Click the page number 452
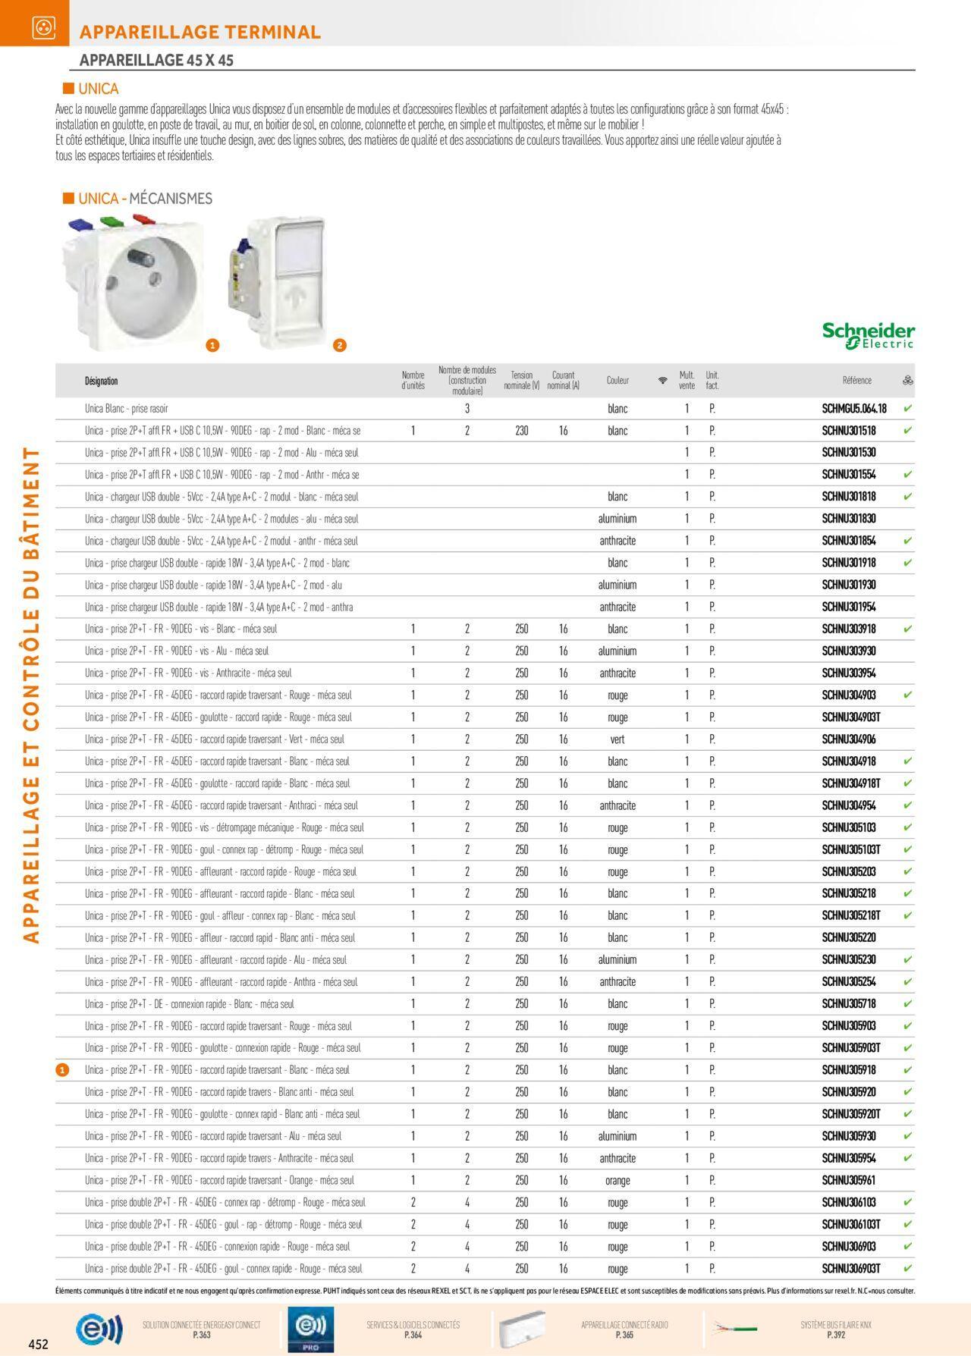The width and height of the screenshot is (971, 1356). 38,1345
